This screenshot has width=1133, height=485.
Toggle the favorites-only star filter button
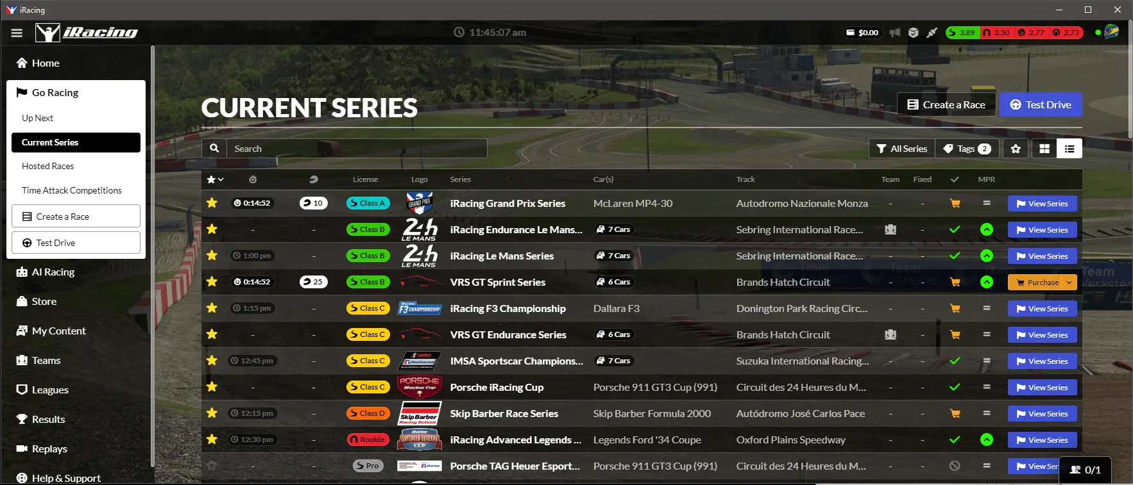pyautogui.click(x=1016, y=149)
